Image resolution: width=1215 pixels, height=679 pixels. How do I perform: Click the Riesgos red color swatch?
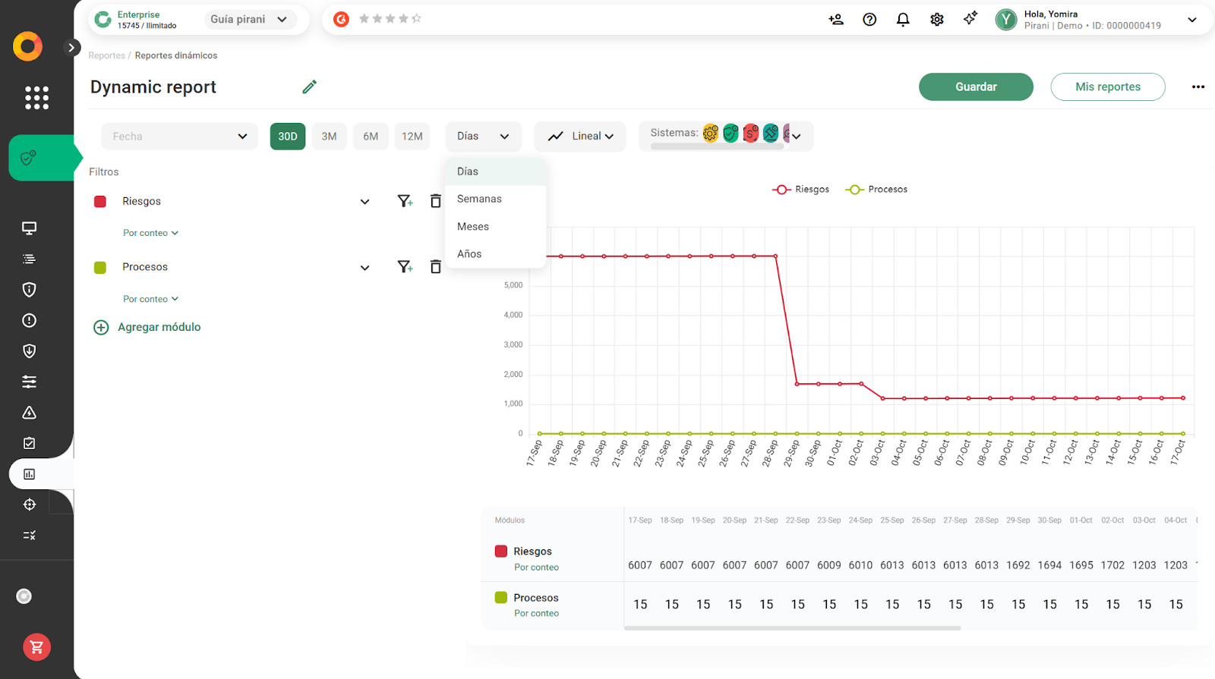[x=100, y=202]
